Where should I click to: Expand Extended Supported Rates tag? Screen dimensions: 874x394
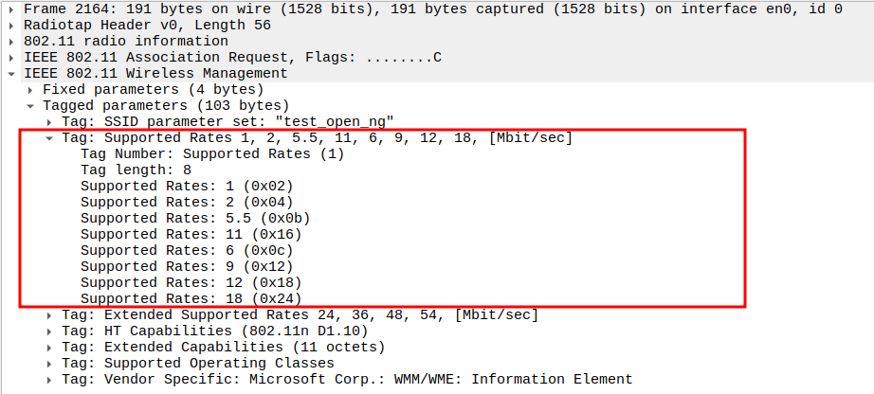49,315
